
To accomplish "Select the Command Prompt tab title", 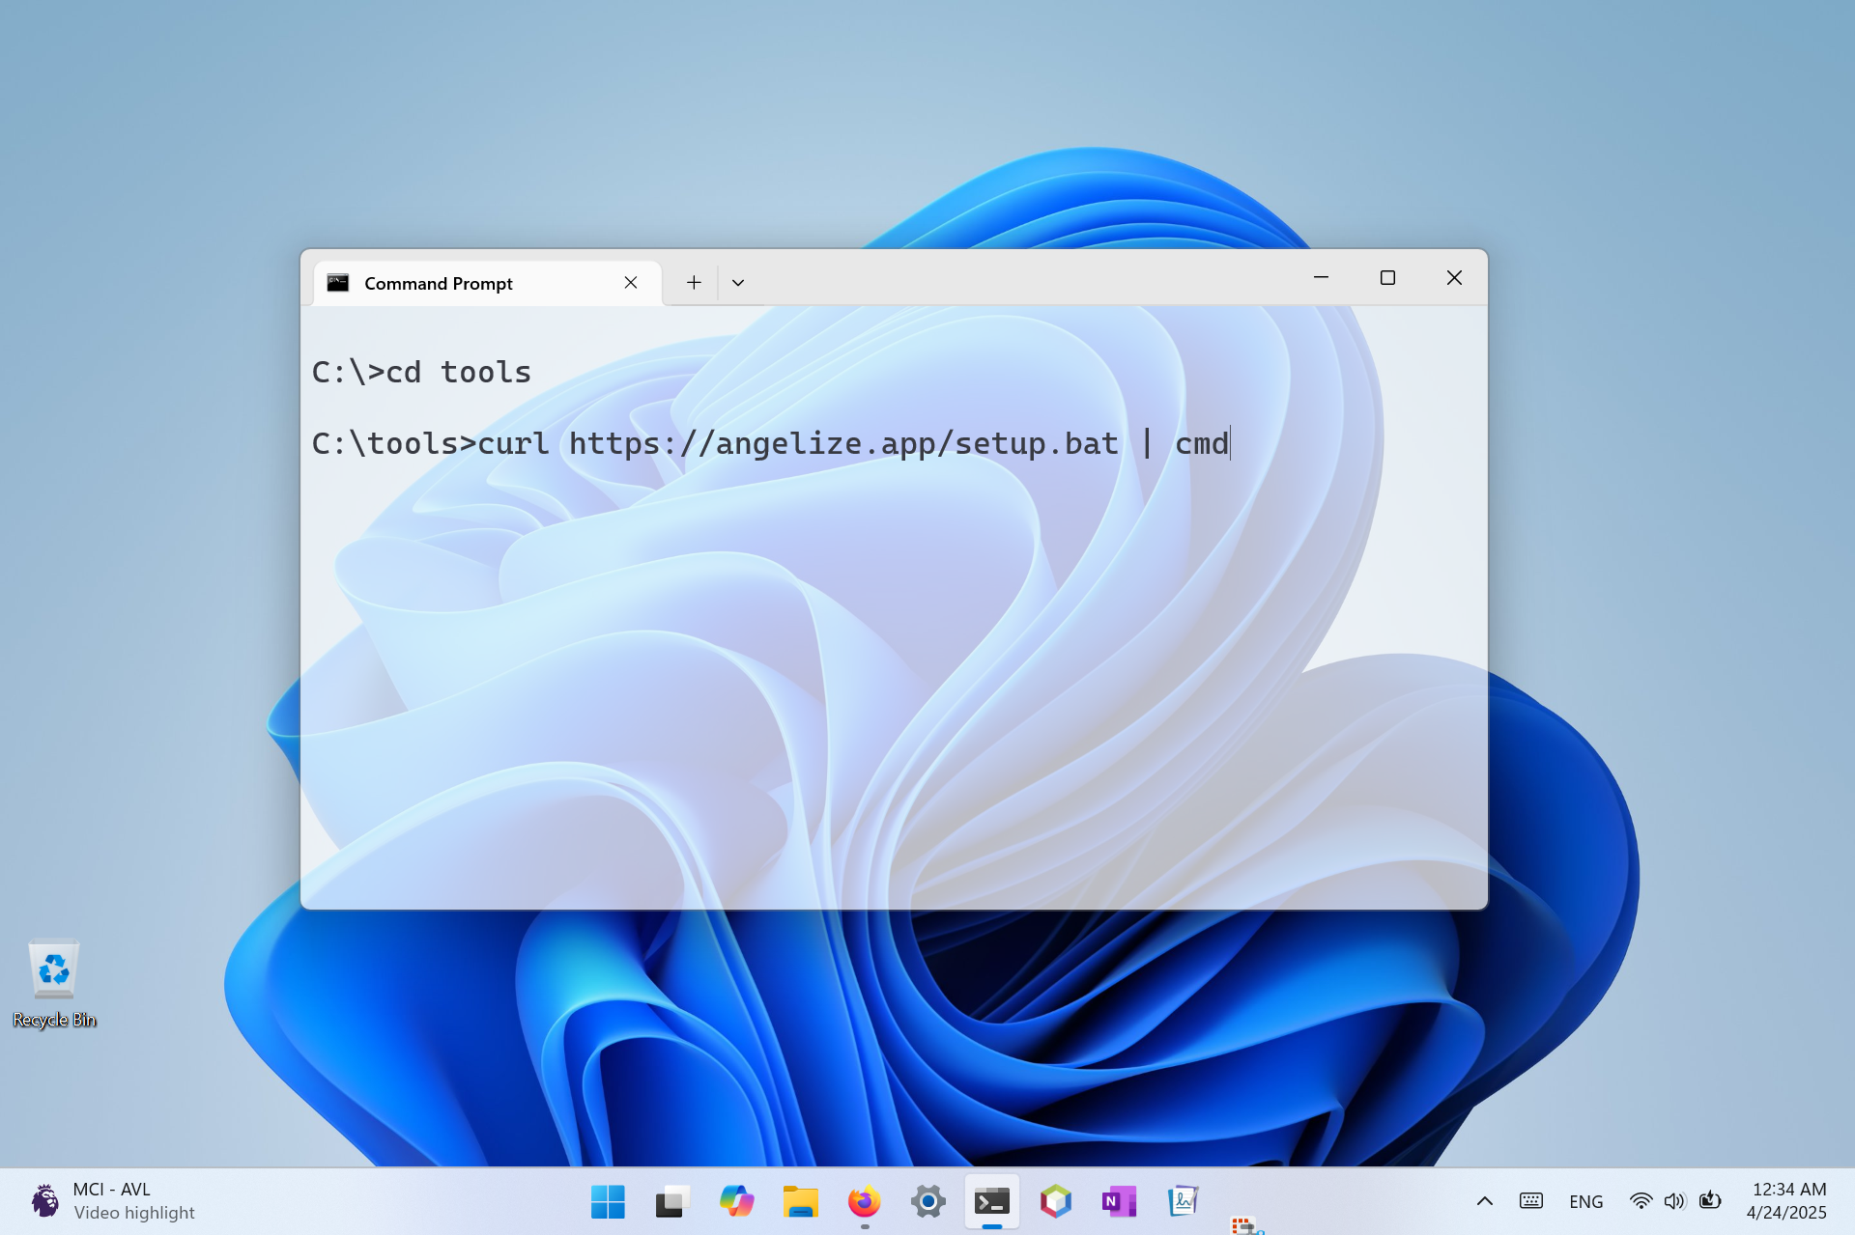I will click(x=438, y=284).
